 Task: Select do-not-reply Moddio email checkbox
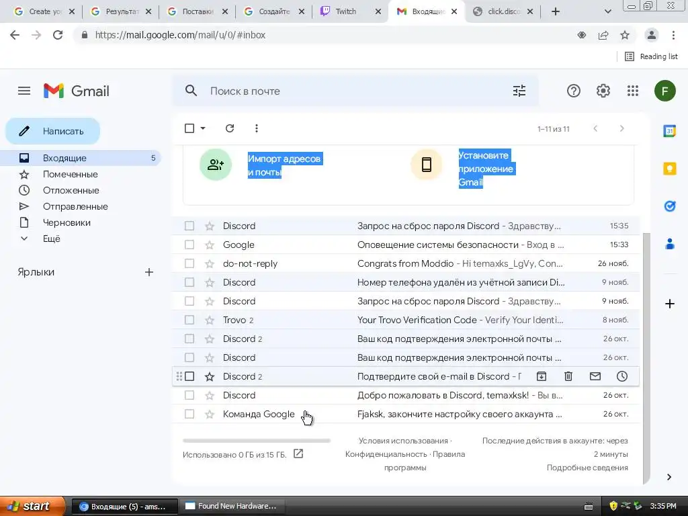coord(189,263)
